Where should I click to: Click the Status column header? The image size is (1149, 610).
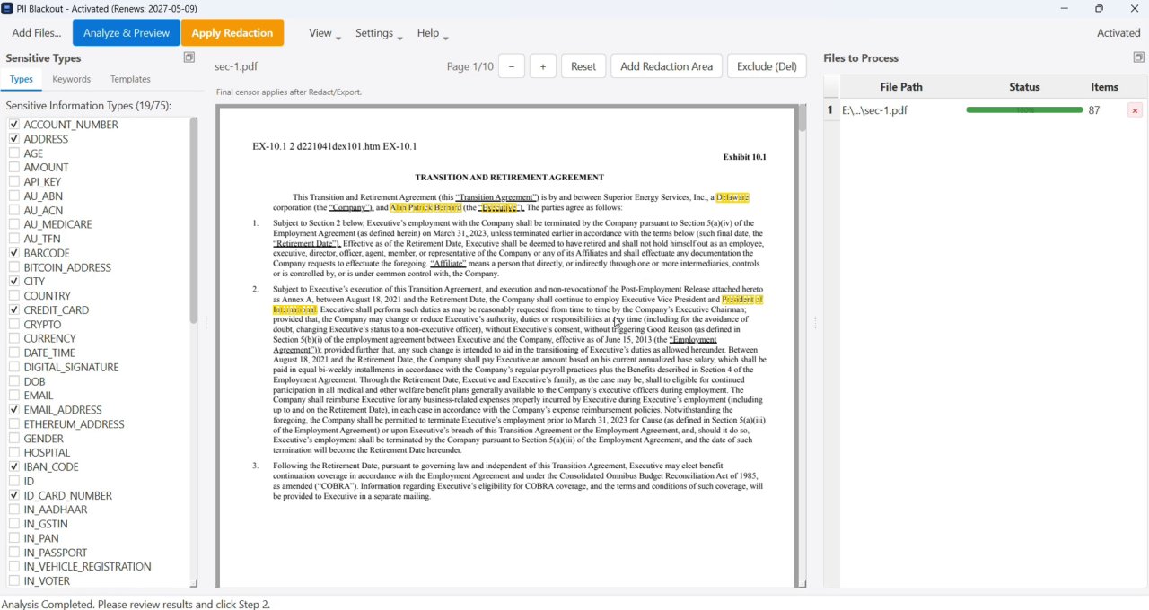point(1024,87)
